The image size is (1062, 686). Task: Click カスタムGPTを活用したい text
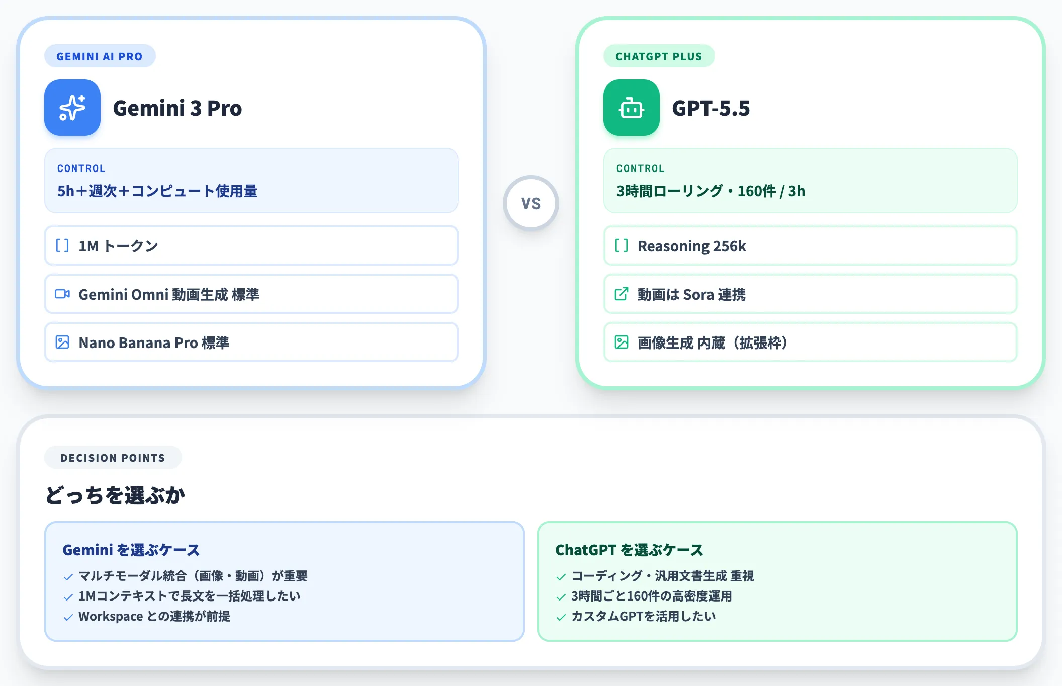pyautogui.click(x=644, y=616)
